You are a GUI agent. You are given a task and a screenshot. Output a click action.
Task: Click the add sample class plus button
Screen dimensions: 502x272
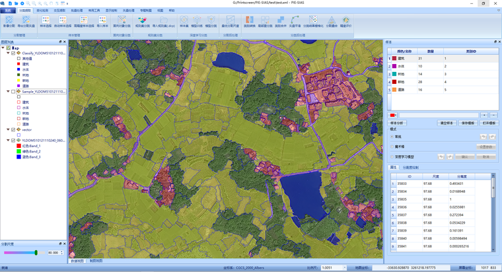(x=484, y=115)
